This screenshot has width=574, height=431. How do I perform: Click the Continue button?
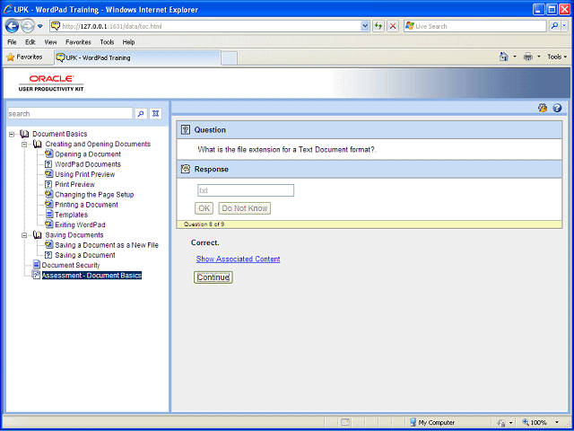213,277
